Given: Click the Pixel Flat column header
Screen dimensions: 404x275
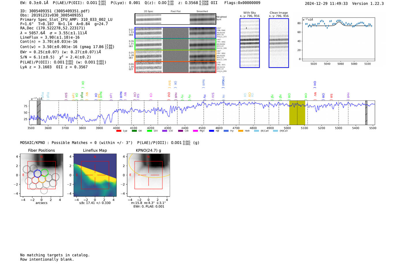Looking at the screenshot, I should (x=175, y=12).
